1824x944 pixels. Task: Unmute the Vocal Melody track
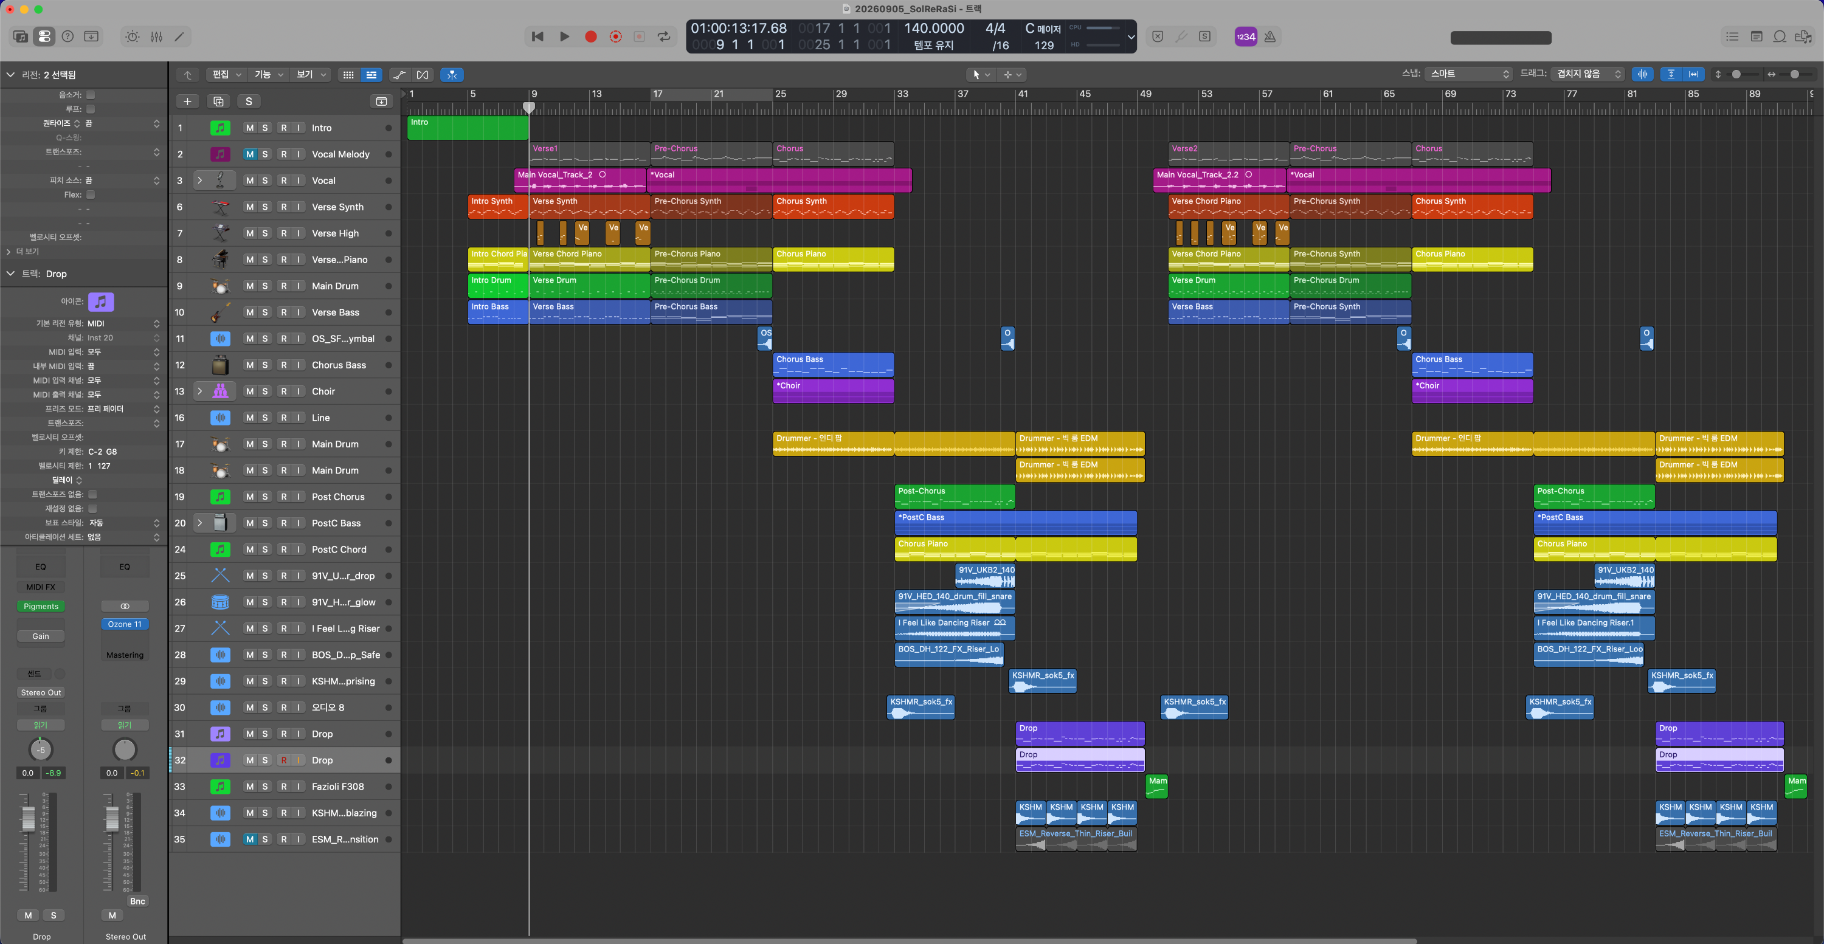tap(249, 154)
